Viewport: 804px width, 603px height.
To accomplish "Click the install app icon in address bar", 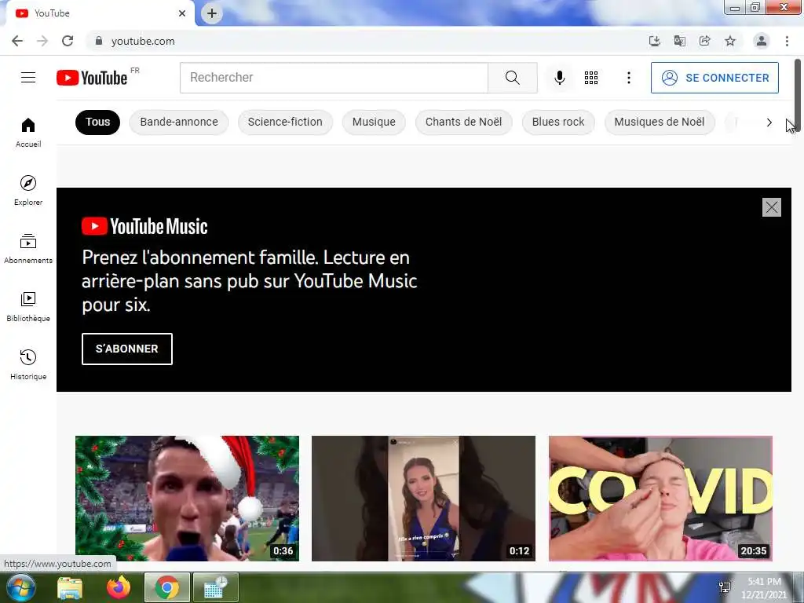I will pyautogui.click(x=654, y=41).
